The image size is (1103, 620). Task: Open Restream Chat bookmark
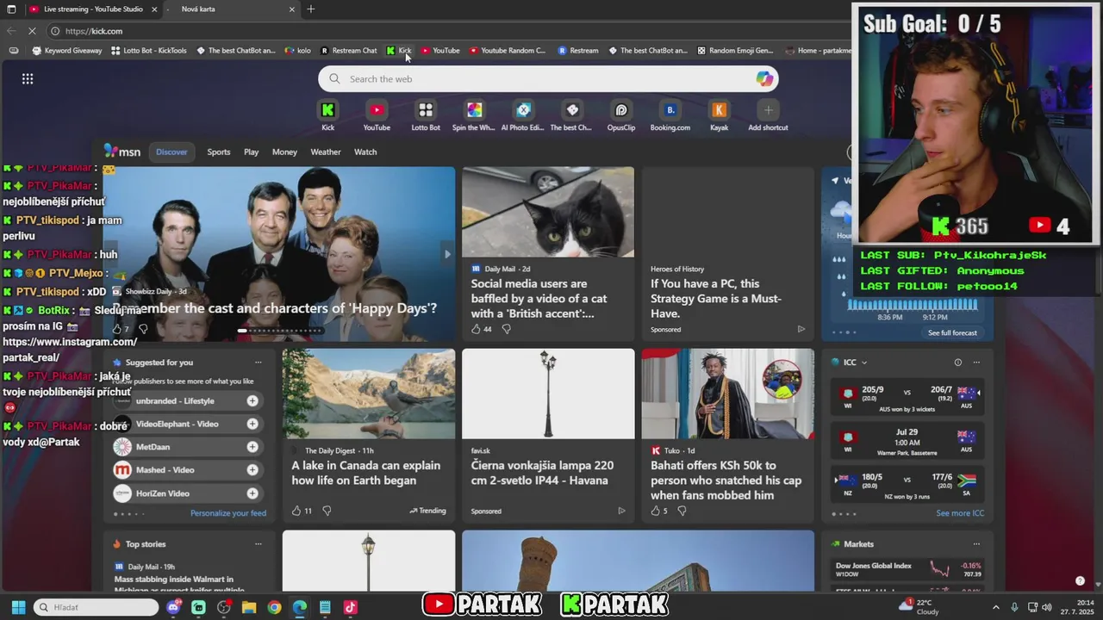click(x=349, y=51)
